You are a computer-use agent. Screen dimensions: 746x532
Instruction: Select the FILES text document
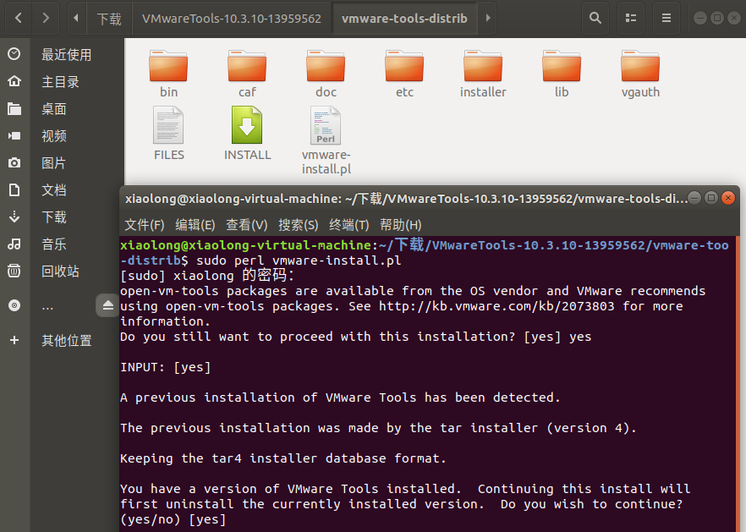coord(168,134)
